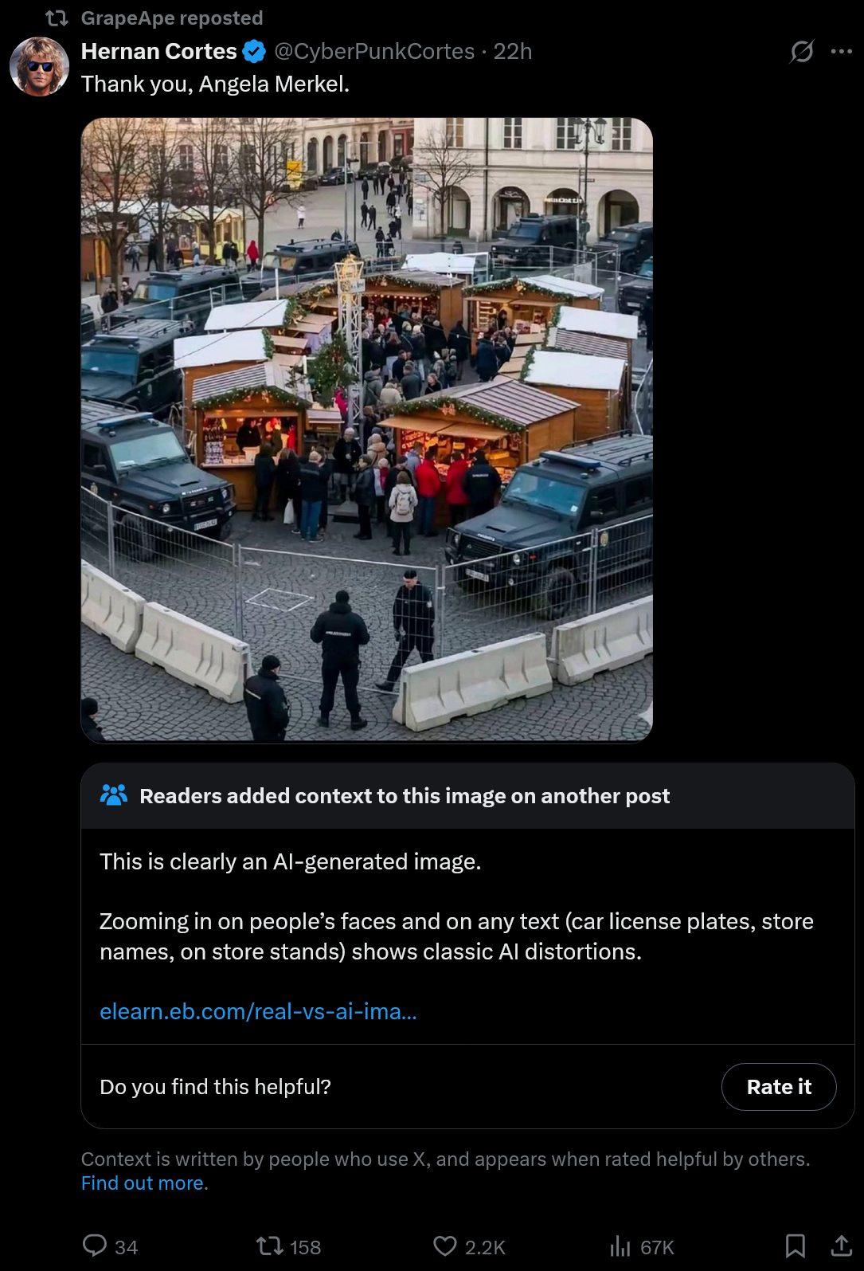This screenshot has height=1271, width=864.
Task: Click the Grok explain icon
Action: (x=801, y=52)
